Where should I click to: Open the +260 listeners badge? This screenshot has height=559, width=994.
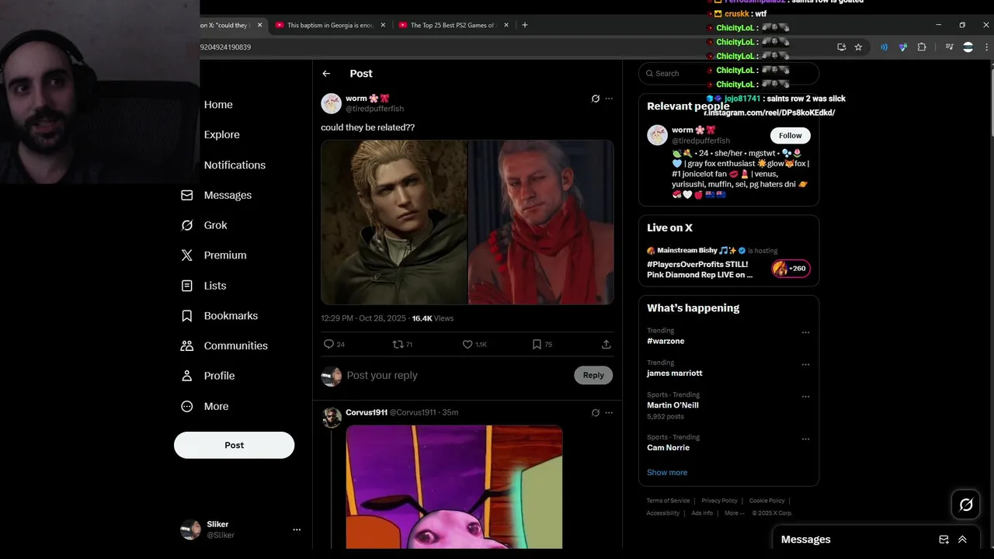click(x=790, y=269)
